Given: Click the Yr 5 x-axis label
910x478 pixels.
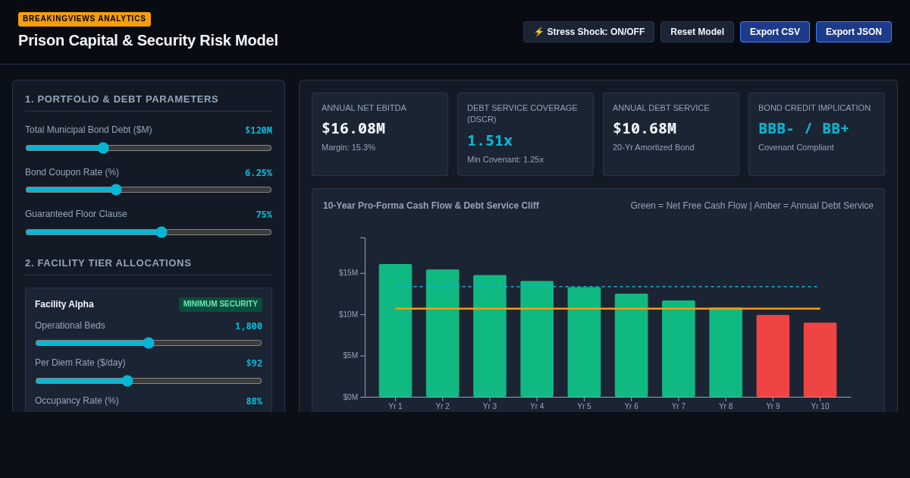Looking at the screenshot, I should (584, 407).
